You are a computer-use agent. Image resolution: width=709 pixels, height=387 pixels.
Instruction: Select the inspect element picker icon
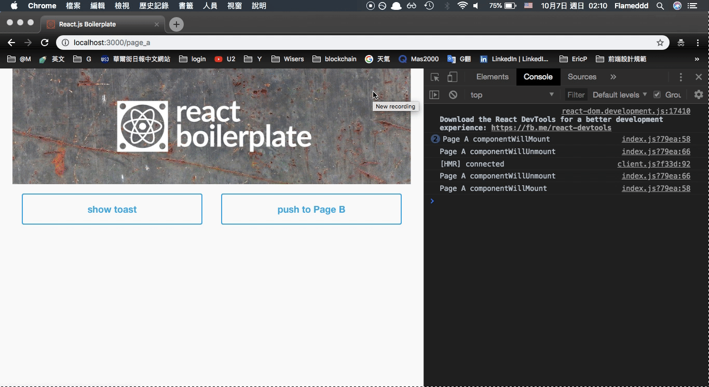[435, 77]
